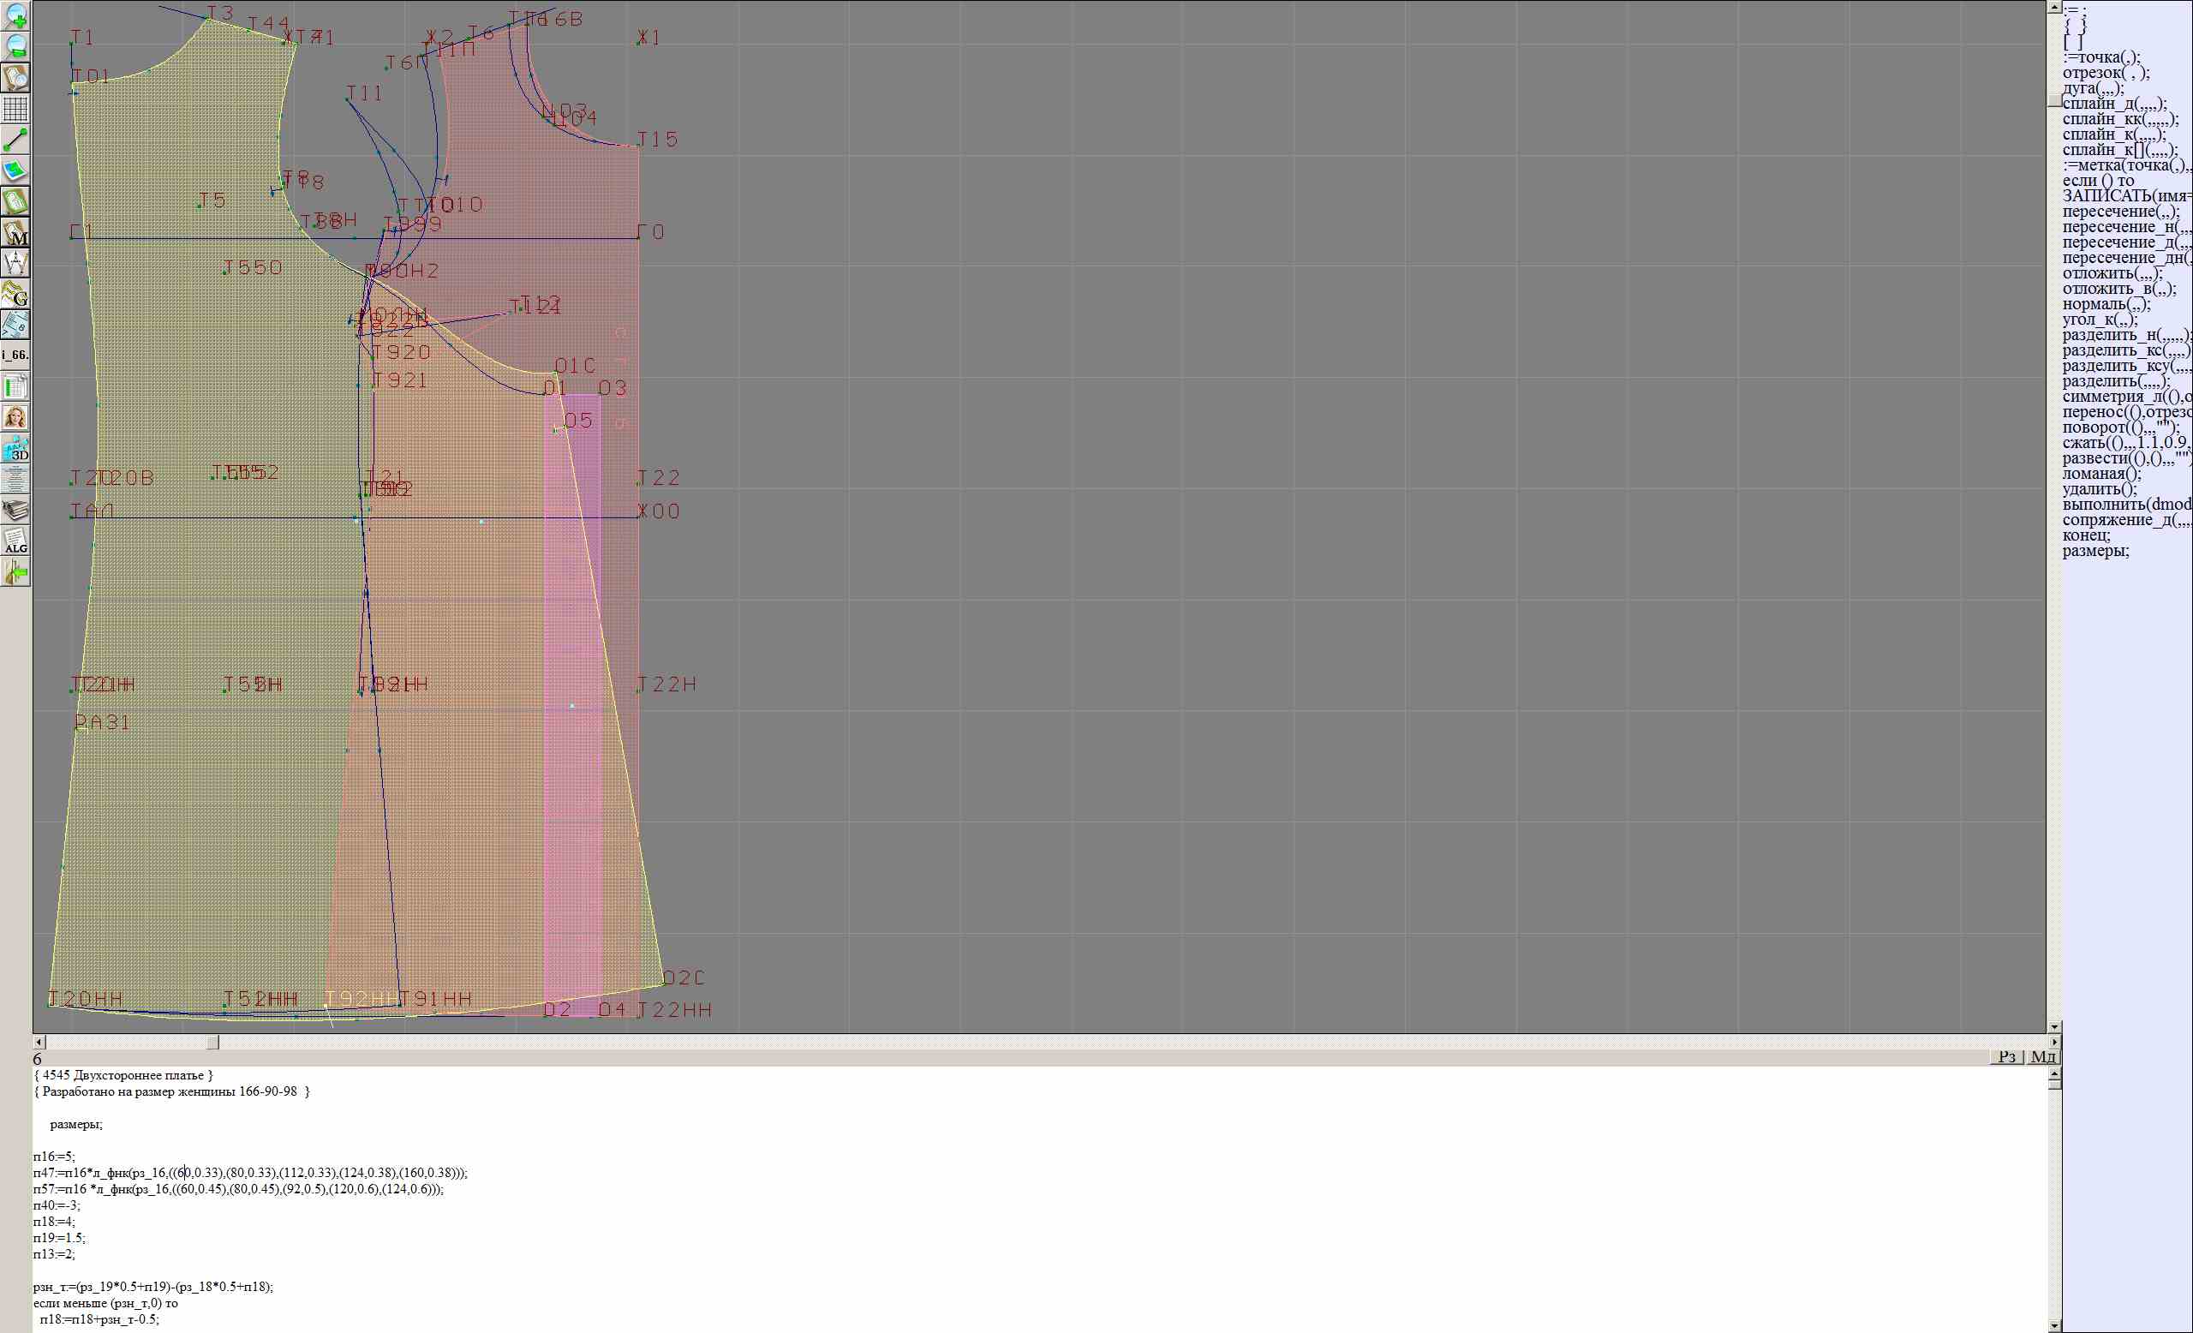
Task: Open the compass measurement tool
Action: [15, 263]
